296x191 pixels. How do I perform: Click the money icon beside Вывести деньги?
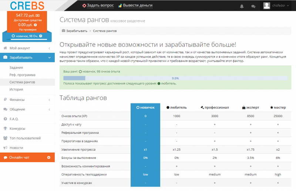point(120,6)
